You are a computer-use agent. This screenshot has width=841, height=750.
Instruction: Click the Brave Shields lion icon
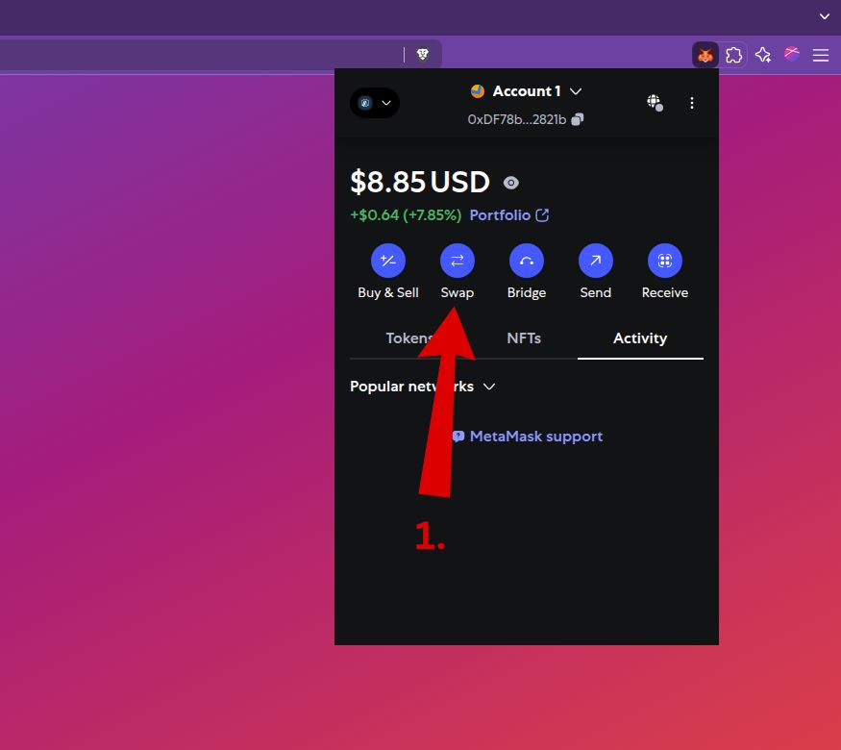click(x=423, y=54)
